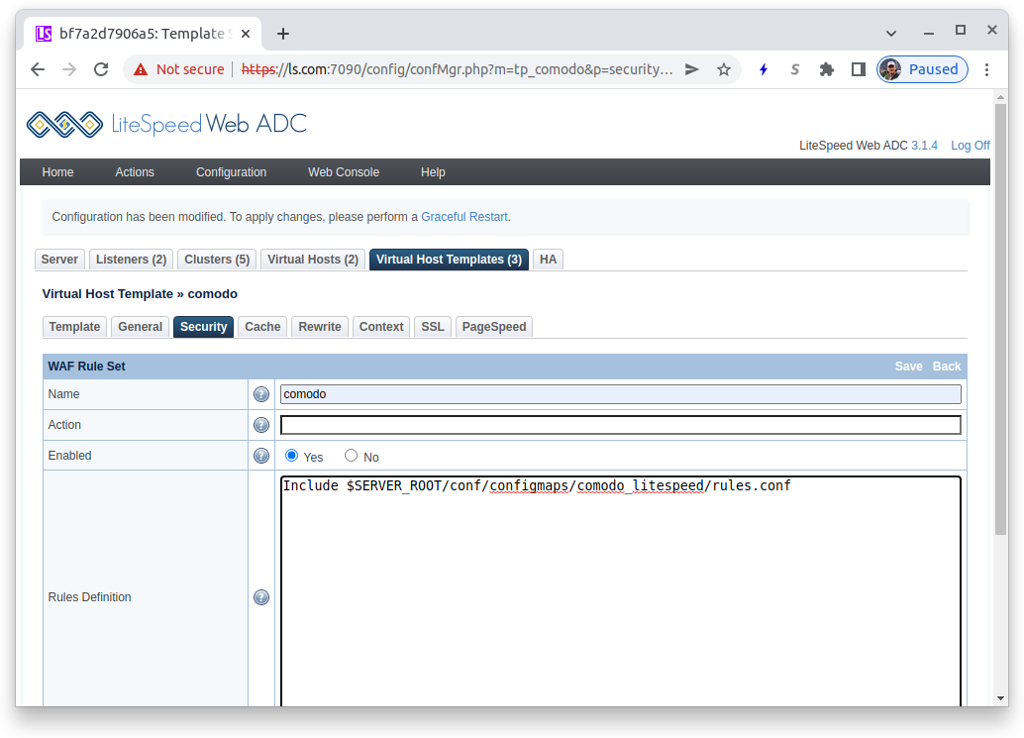Reload the page with the browser refresh icon

pos(100,69)
